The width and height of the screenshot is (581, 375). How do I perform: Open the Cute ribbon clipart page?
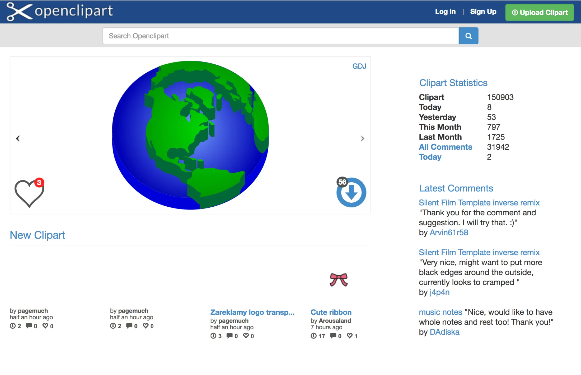tap(331, 312)
